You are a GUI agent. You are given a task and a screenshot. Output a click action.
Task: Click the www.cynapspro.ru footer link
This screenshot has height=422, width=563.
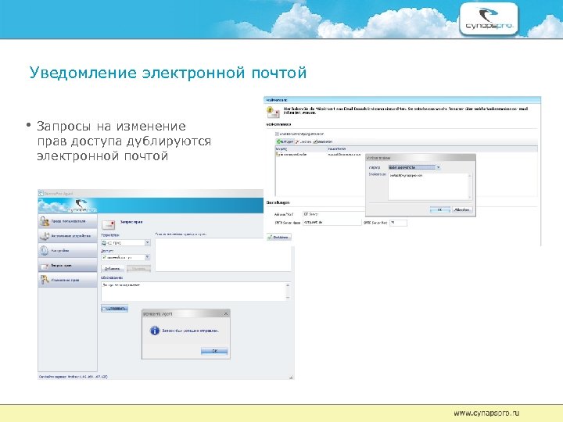486,413
